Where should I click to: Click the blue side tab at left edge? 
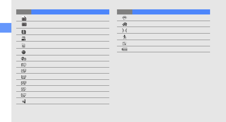click(x=6, y=28)
